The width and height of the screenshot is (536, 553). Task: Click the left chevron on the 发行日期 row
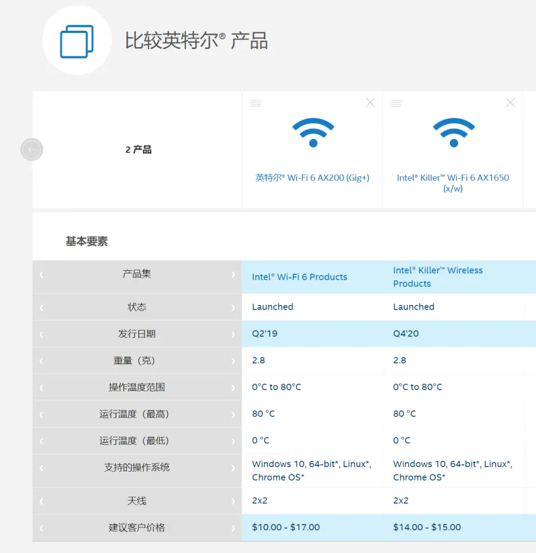(42, 335)
